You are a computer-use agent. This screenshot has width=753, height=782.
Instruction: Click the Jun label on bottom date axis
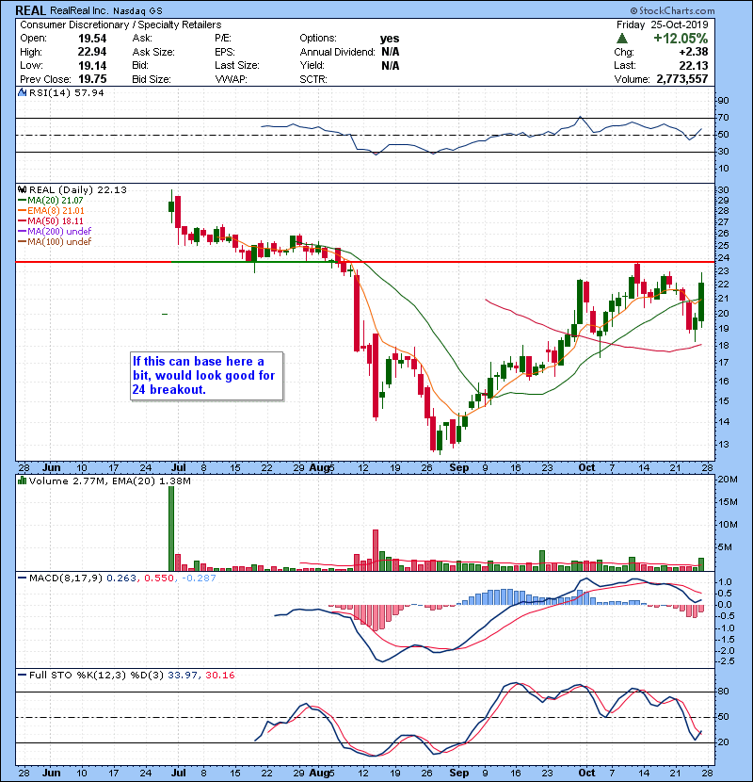point(52,773)
